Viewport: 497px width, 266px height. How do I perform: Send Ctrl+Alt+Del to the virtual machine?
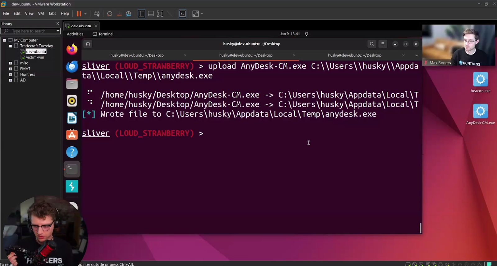[97, 14]
